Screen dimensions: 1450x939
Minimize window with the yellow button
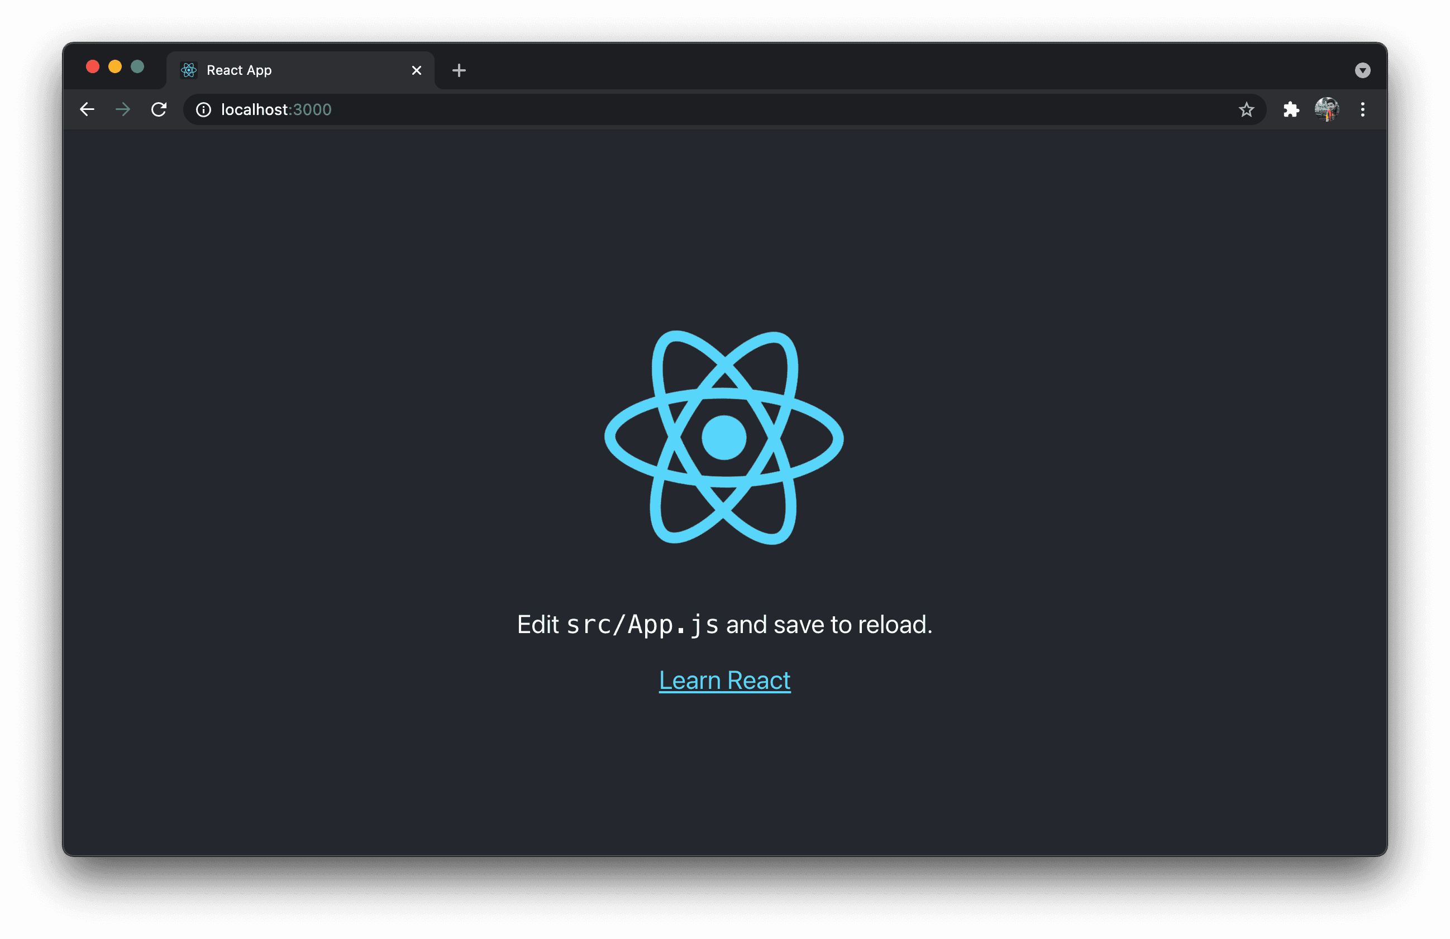pyautogui.click(x=115, y=67)
